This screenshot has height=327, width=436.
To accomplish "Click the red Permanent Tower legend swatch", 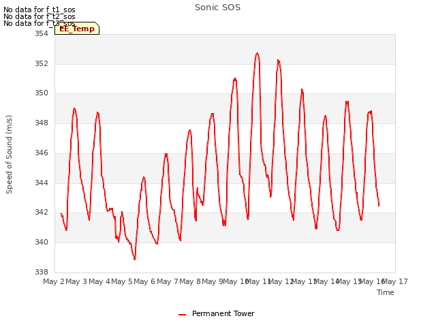I will click(182, 315).
